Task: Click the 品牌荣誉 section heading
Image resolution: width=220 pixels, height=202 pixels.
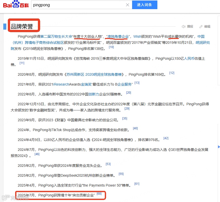Action: click(x=22, y=26)
